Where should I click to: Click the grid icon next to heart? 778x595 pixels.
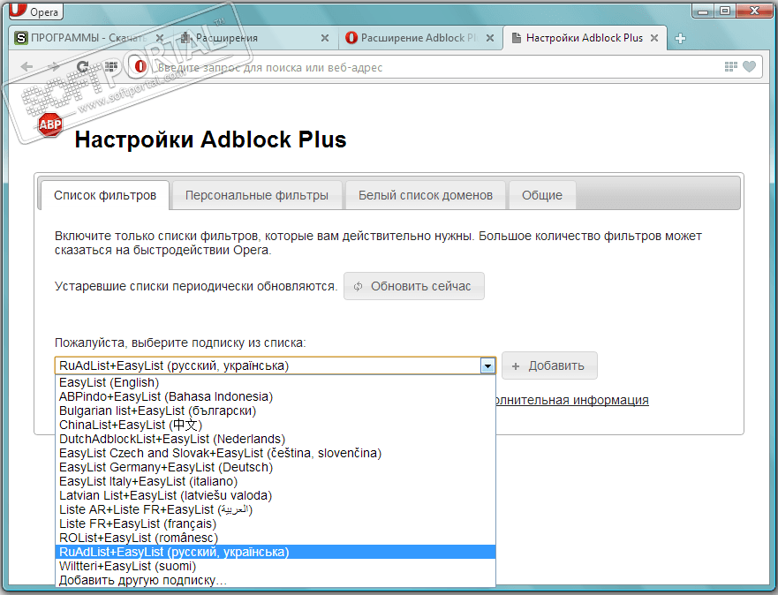(x=731, y=66)
